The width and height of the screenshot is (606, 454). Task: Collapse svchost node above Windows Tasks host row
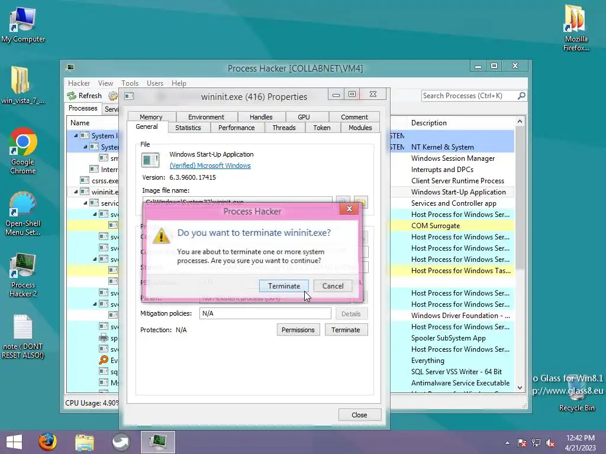[95, 259]
